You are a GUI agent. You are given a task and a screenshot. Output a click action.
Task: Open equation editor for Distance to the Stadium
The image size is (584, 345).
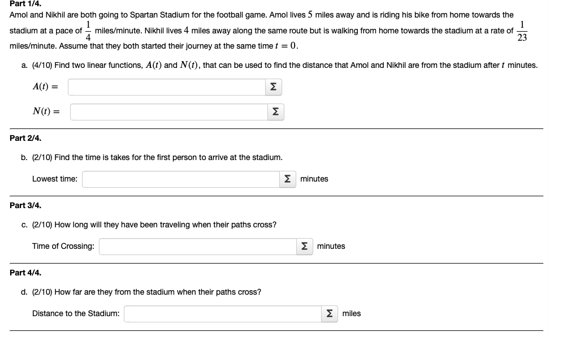tap(329, 313)
